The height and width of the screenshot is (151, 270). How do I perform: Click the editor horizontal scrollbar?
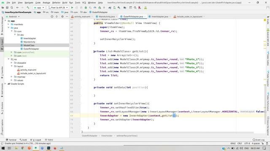[168, 133]
